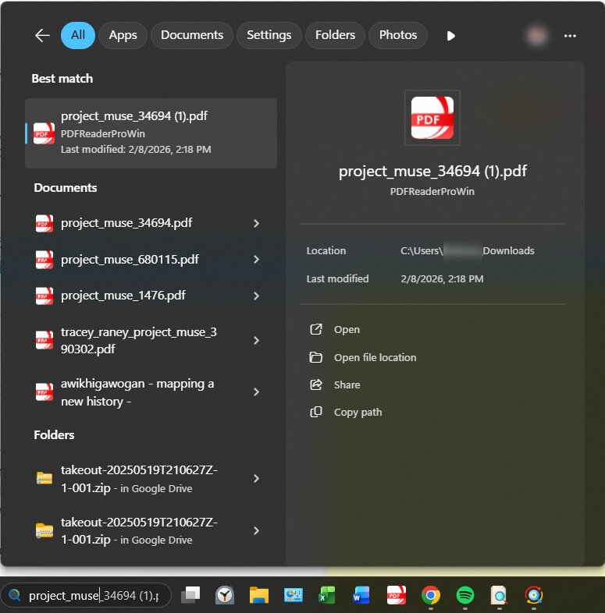Open File Explorer from the taskbar
Viewport: 605px width, 613px height.
click(x=259, y=596)
